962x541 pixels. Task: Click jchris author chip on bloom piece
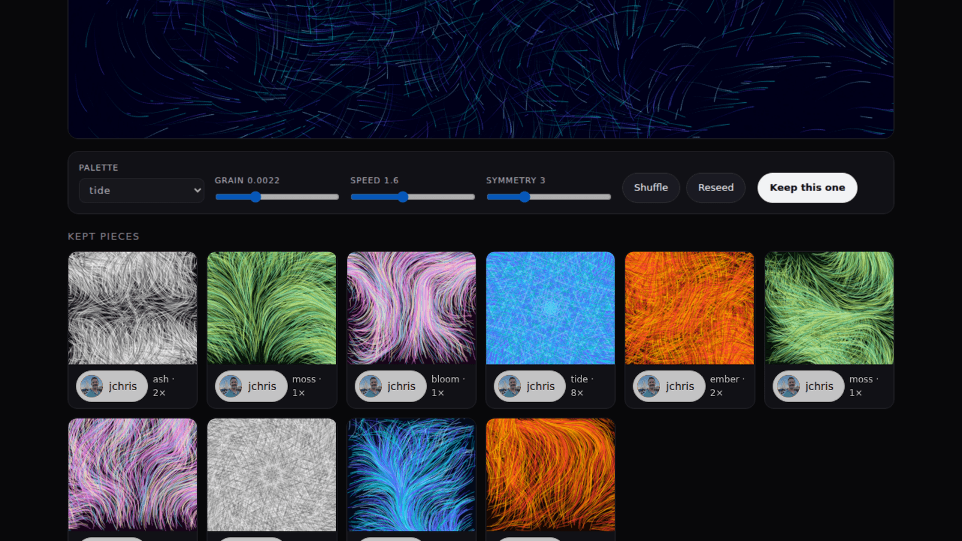390,386
